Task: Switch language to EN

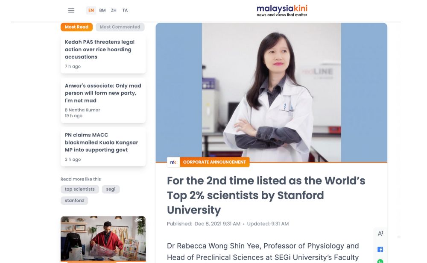Action: (91, 10)
